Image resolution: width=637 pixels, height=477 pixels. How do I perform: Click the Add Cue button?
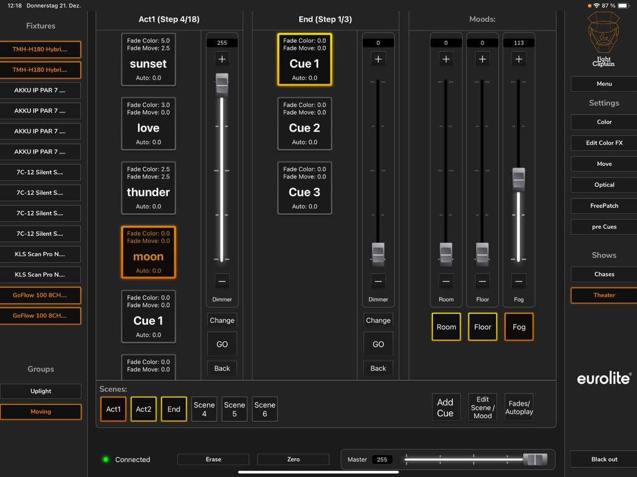pos(445,407)
